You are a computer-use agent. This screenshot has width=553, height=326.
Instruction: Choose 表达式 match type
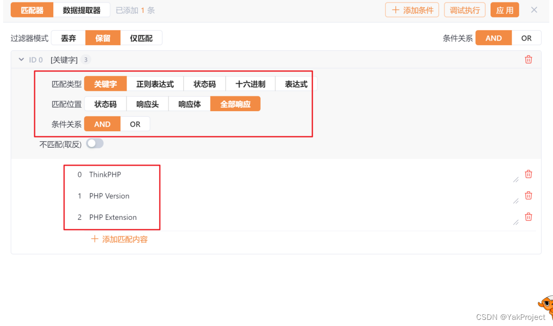tap(296, 84)
